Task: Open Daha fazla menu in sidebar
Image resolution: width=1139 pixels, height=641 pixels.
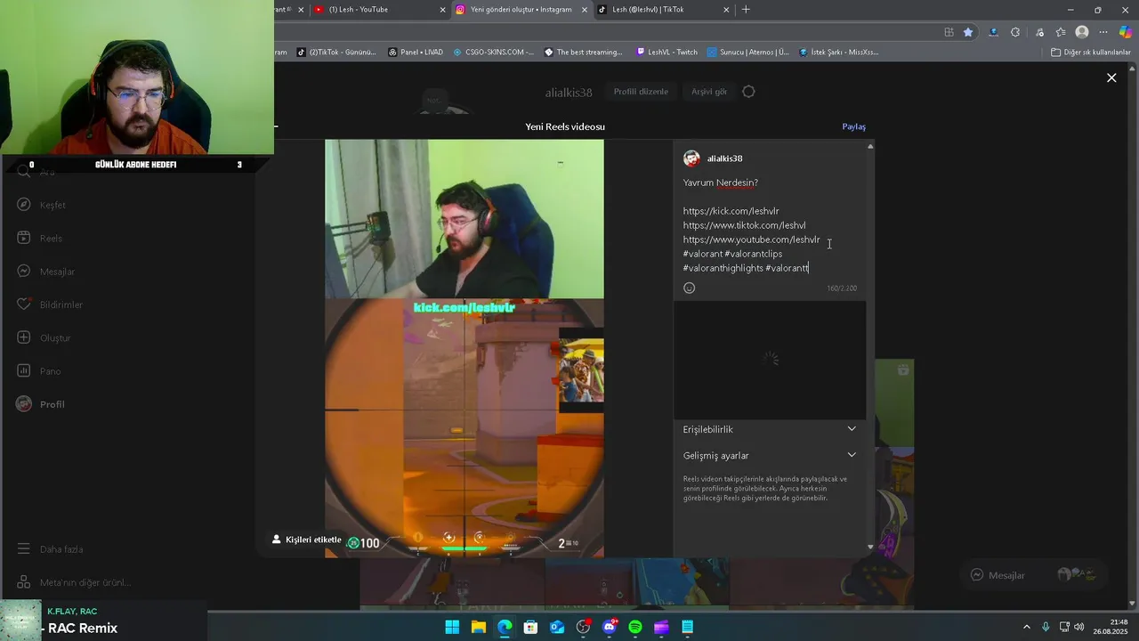Action: click(50, 549)
